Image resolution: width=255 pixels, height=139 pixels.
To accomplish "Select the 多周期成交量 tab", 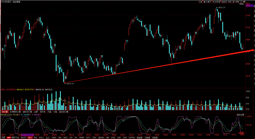I will click(15, 112).
